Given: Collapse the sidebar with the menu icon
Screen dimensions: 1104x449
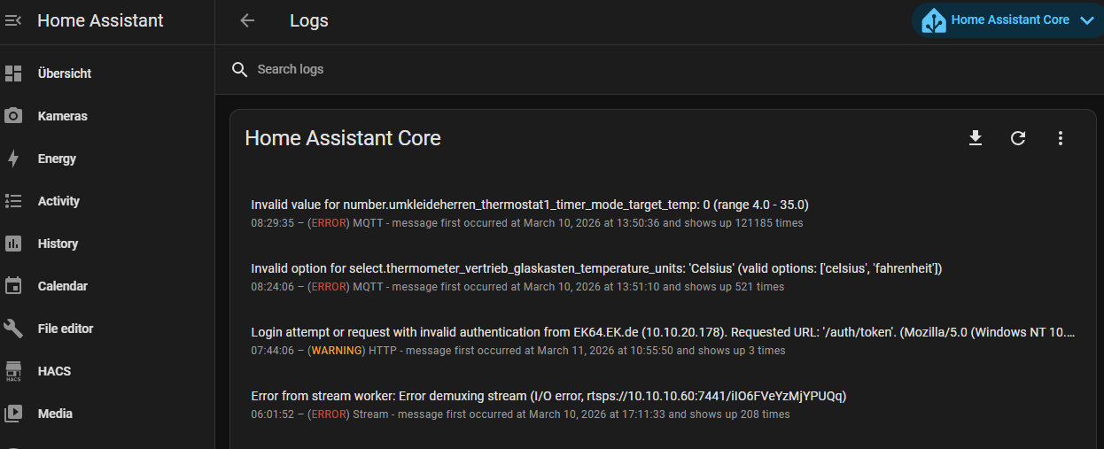Looking at the screenshot, I should [13, 20].
